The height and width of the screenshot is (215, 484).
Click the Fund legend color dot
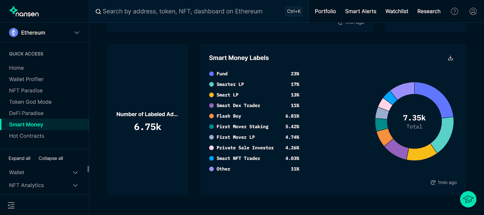211,74
